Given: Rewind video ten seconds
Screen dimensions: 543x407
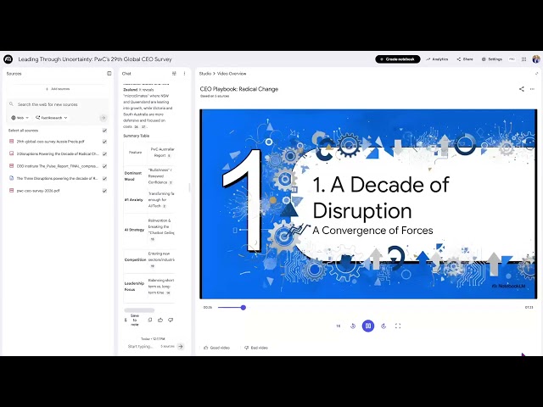Looking at the screenshot, I should tap(353, 326).
